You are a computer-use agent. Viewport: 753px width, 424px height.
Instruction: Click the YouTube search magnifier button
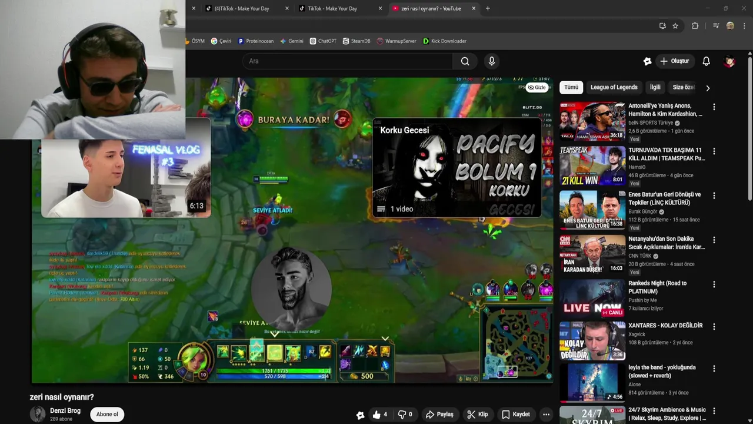[465, 61]
